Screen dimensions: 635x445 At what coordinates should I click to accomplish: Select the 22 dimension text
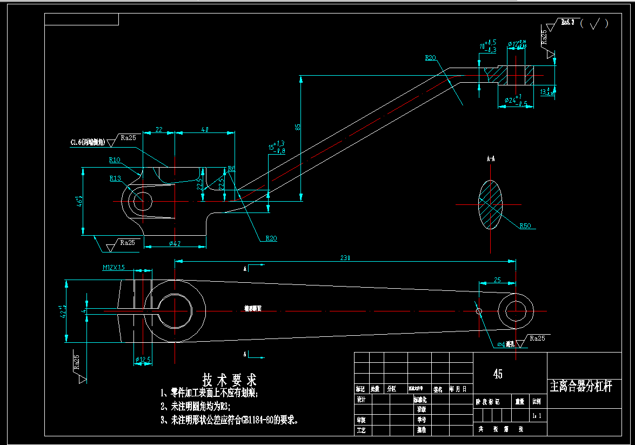159,129
